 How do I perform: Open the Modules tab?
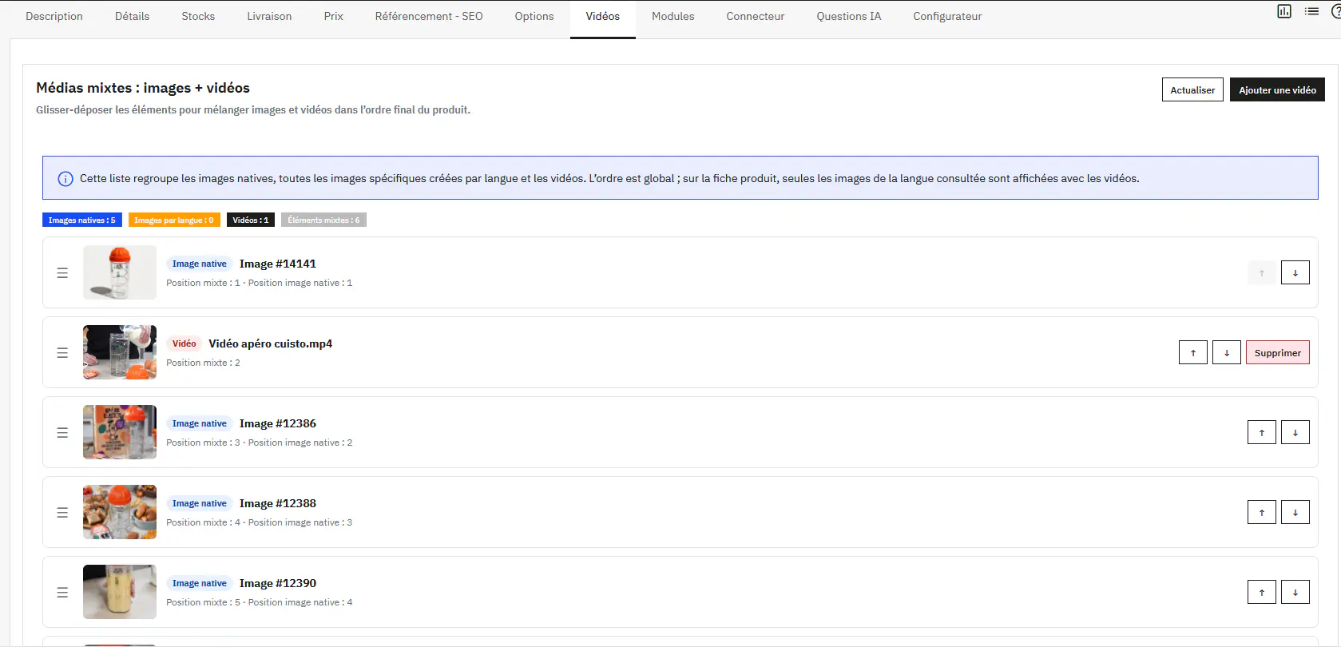coord(673,16)
